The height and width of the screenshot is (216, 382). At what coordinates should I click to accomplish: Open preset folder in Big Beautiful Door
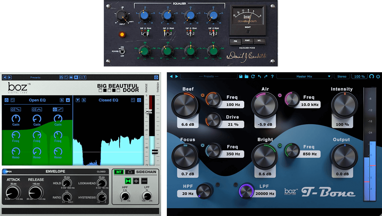click(71, 77)
